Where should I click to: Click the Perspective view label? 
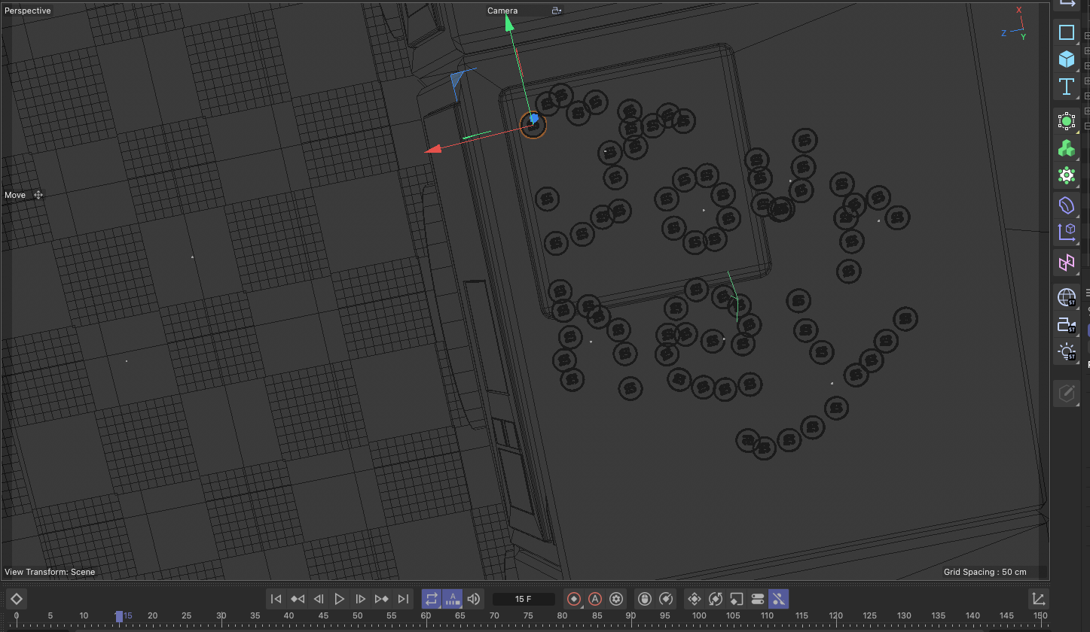pos(28,11)
